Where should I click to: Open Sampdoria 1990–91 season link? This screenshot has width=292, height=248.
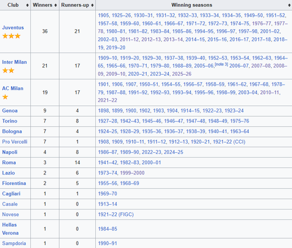[x=107, y=243]
